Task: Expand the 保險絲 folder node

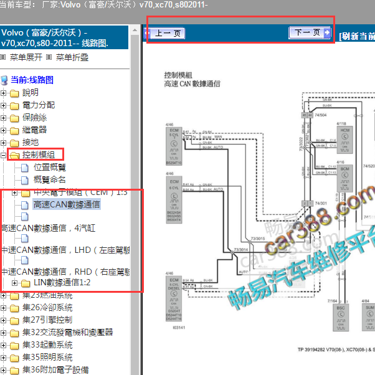Action: tap(3, 118)
